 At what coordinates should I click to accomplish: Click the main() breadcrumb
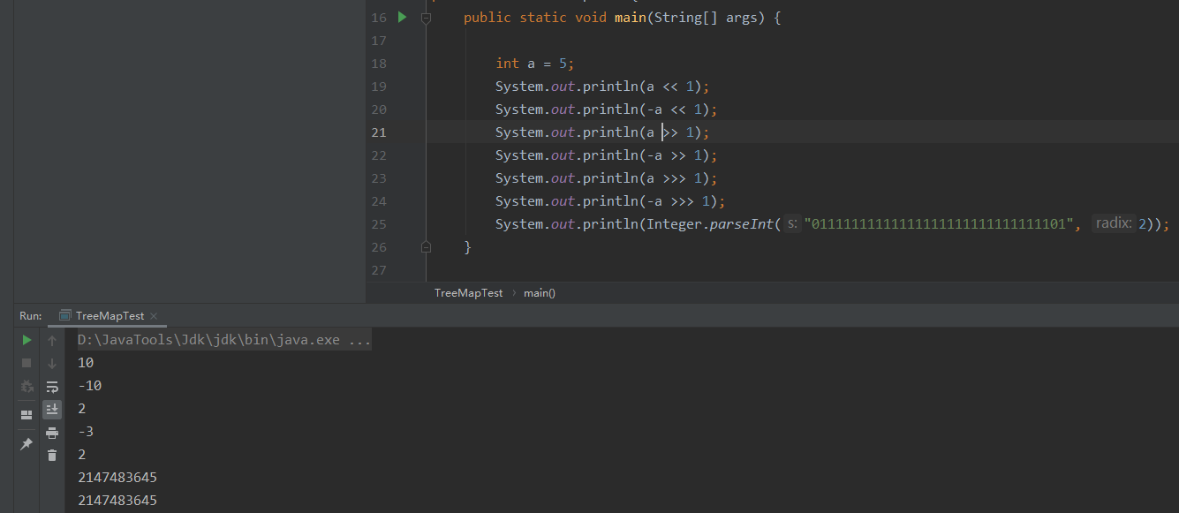pyautogui.click(x=540, y=292)
